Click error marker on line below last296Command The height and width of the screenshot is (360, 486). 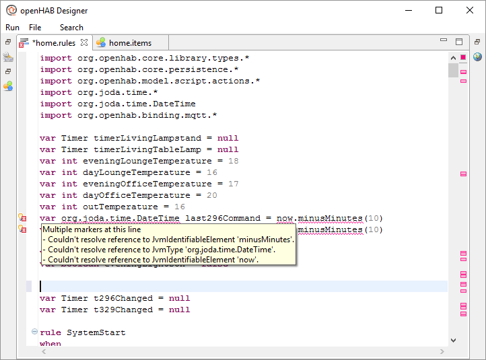(22, 229)
